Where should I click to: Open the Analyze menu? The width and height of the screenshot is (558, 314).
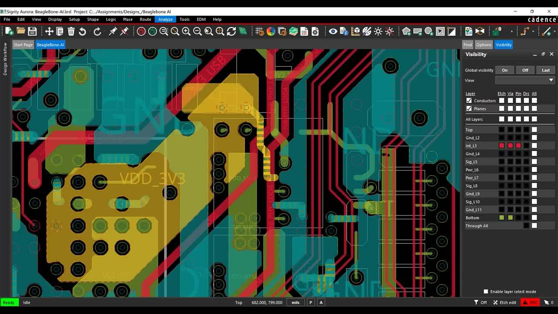point(166,19)
